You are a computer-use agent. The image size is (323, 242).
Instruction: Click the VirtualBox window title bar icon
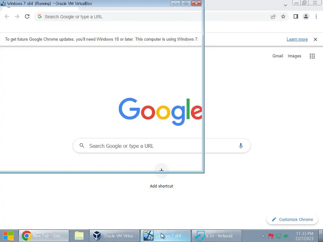[x=3, y=3]
